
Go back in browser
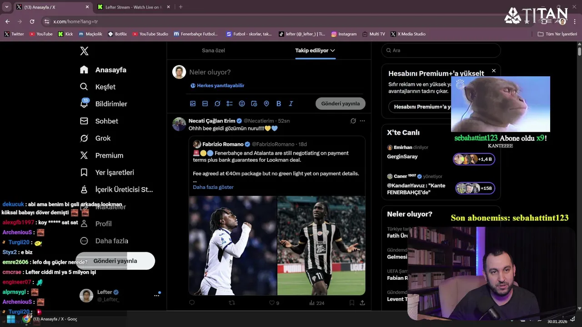pos(8,21)
